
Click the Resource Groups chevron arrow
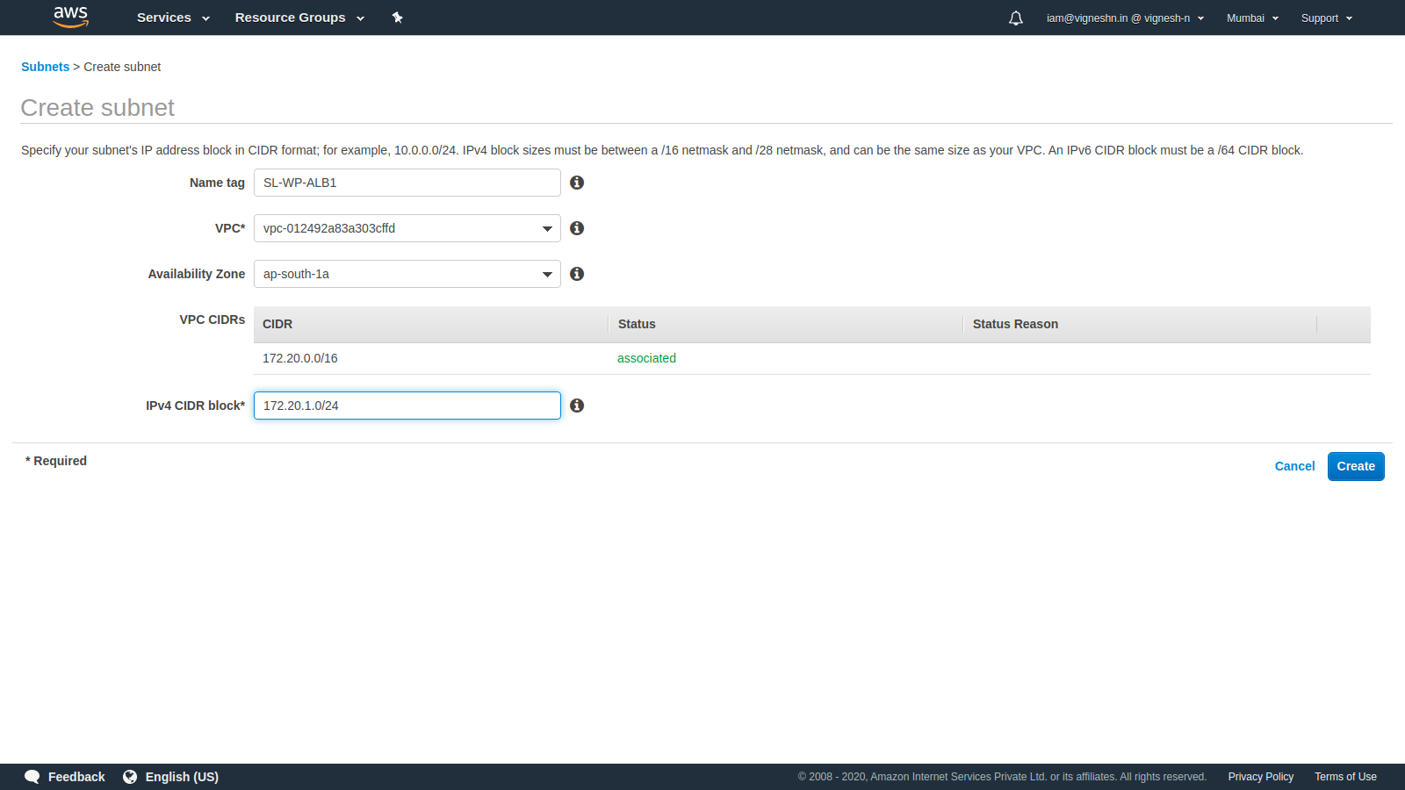[360, 18]
